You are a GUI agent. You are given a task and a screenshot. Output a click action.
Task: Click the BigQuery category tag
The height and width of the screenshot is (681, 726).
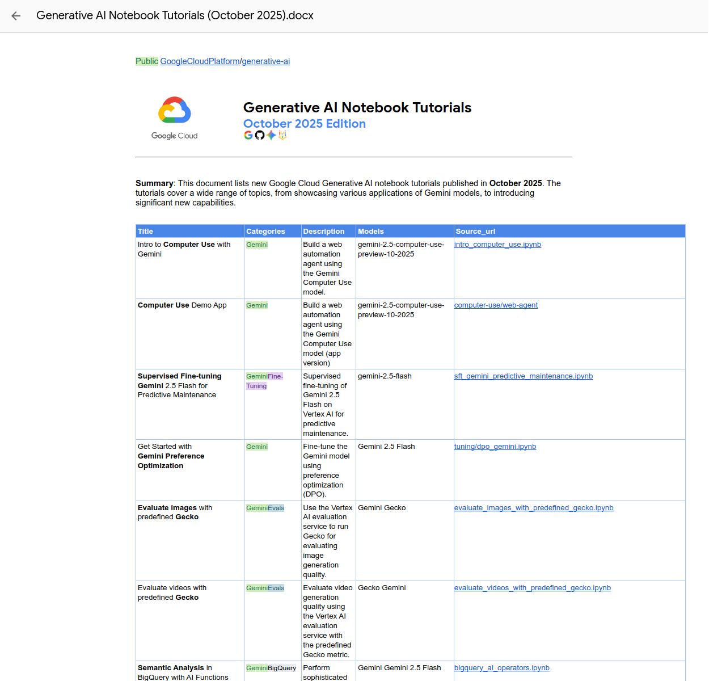click(282, 668)
